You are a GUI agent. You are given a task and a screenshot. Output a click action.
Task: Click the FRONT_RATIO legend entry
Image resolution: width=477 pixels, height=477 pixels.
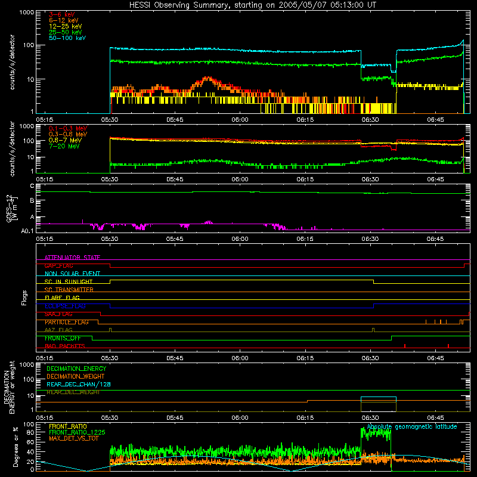[x=68, y=426]
